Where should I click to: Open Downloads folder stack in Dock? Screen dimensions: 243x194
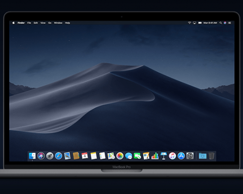[203, 156]
